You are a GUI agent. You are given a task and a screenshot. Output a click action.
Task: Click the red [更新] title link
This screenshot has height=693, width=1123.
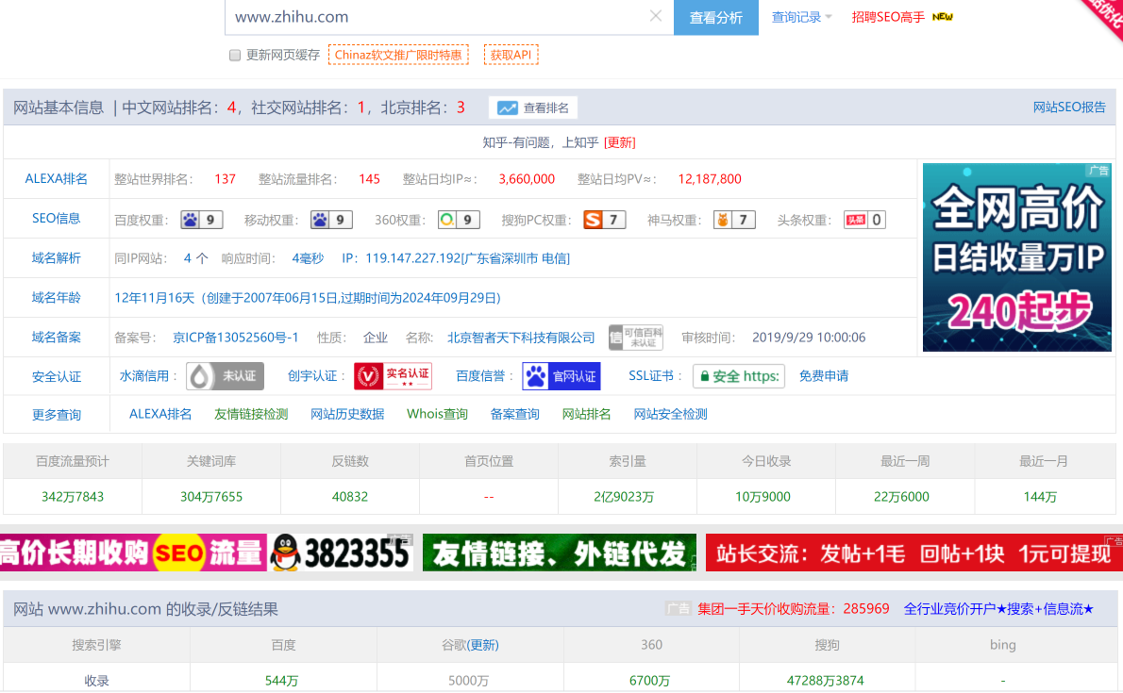tap(620, 142)
